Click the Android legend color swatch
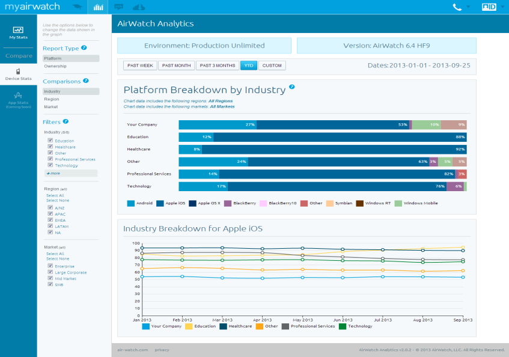The image size is (509, 357). 131,204
